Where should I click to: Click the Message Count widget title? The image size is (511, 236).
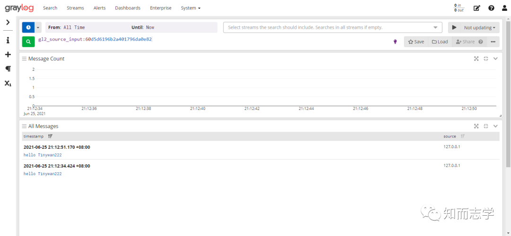point(46,59)
